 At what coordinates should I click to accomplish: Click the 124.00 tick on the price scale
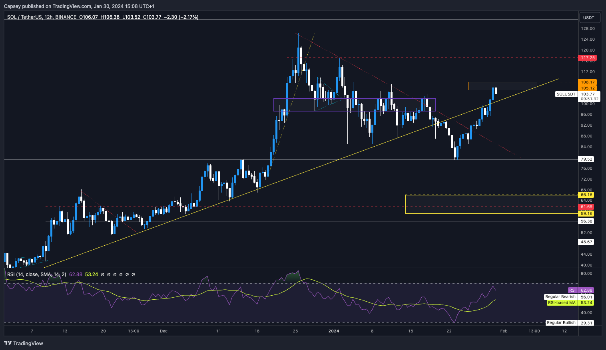(588, 40)
